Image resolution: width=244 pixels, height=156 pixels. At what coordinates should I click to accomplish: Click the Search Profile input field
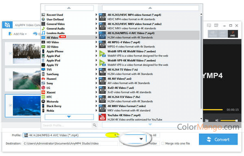point(67,125)
